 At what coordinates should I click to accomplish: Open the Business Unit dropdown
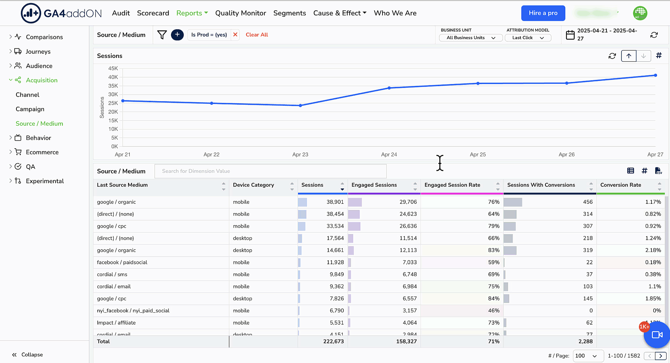pyautogui.click(x=471, y=37)
